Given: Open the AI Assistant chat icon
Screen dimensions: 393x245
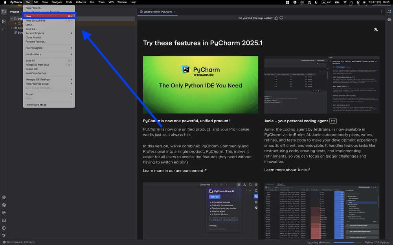Looking at the screenshot, I should click(x=389, y=20).
